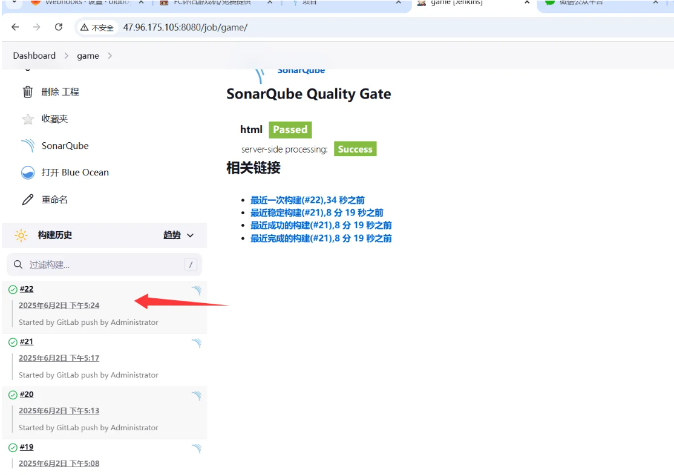Screen dimensions: 674x475
Task: Click the green Passed badge
Action: point(290,130)
